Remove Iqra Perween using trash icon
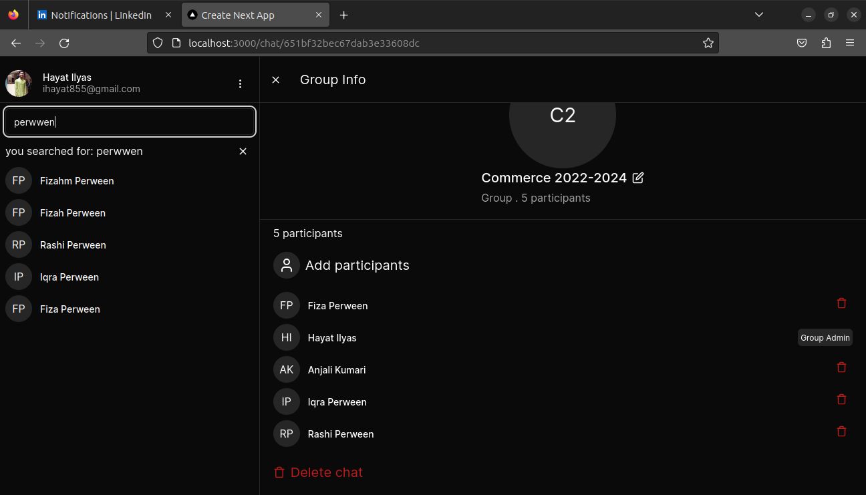The width and height of the screenshot is (866, 495). pos(841,399)
